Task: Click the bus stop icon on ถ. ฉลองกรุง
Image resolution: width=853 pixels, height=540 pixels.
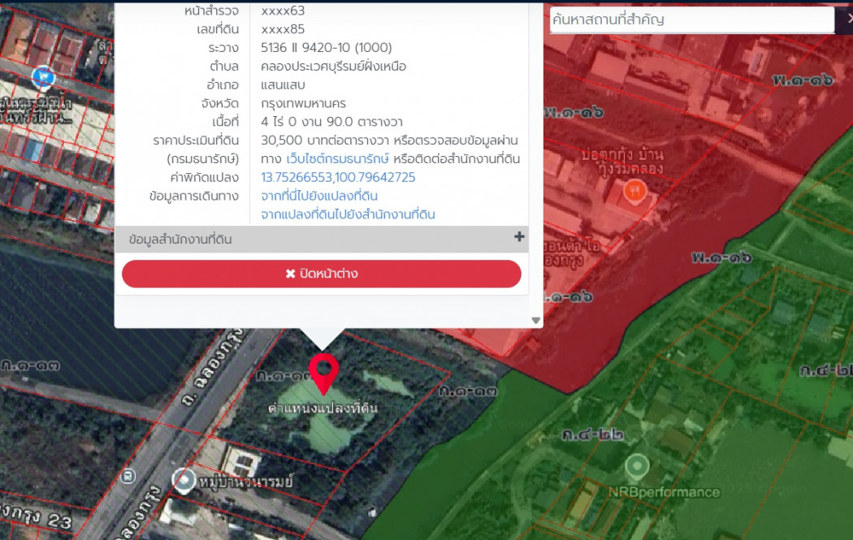Action: [x=127, y=477]
